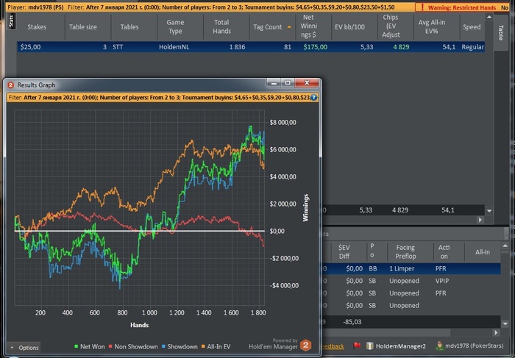Click the red flag icon in the status bar
This screenshot has height=358, width=515.
click(357, 346)
